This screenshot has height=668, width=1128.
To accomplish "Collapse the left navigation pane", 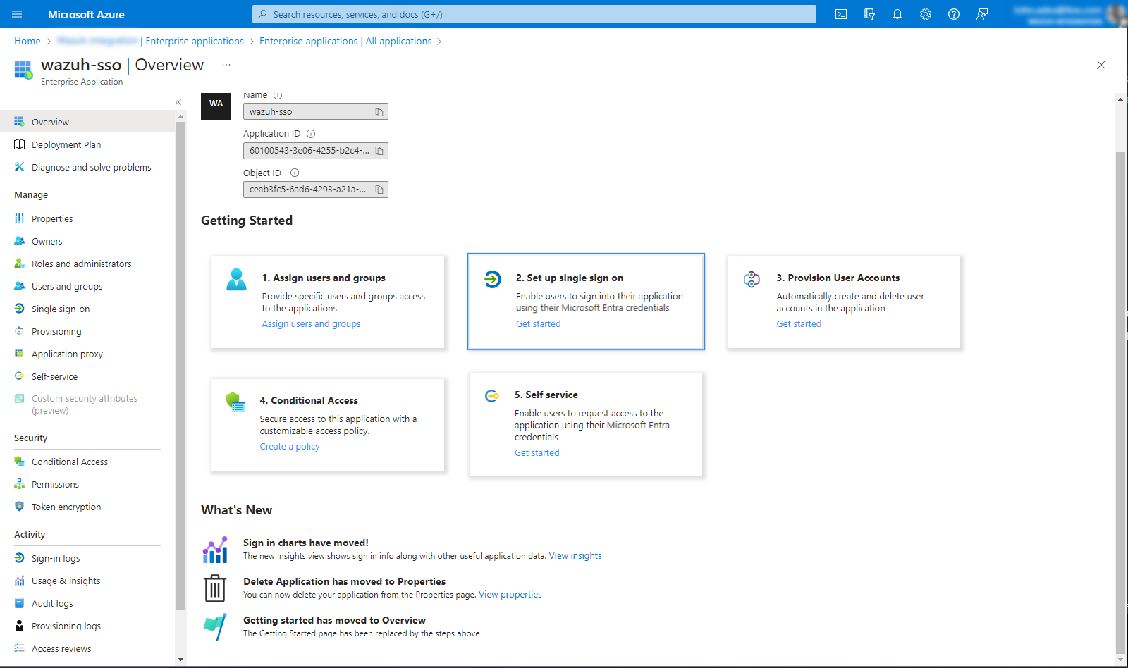I will [178, 102].
